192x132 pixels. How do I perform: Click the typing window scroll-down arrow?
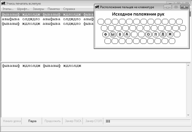point(188,115)
